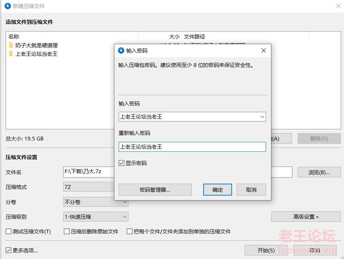Screen dimensions: 344x259
Task: Enable 测试压缩文件(T) checkbox
Action: (9, 231)
